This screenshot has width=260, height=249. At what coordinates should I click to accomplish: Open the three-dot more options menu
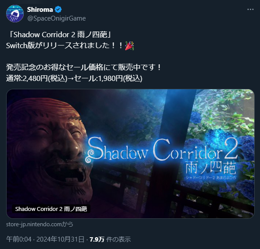250,10
